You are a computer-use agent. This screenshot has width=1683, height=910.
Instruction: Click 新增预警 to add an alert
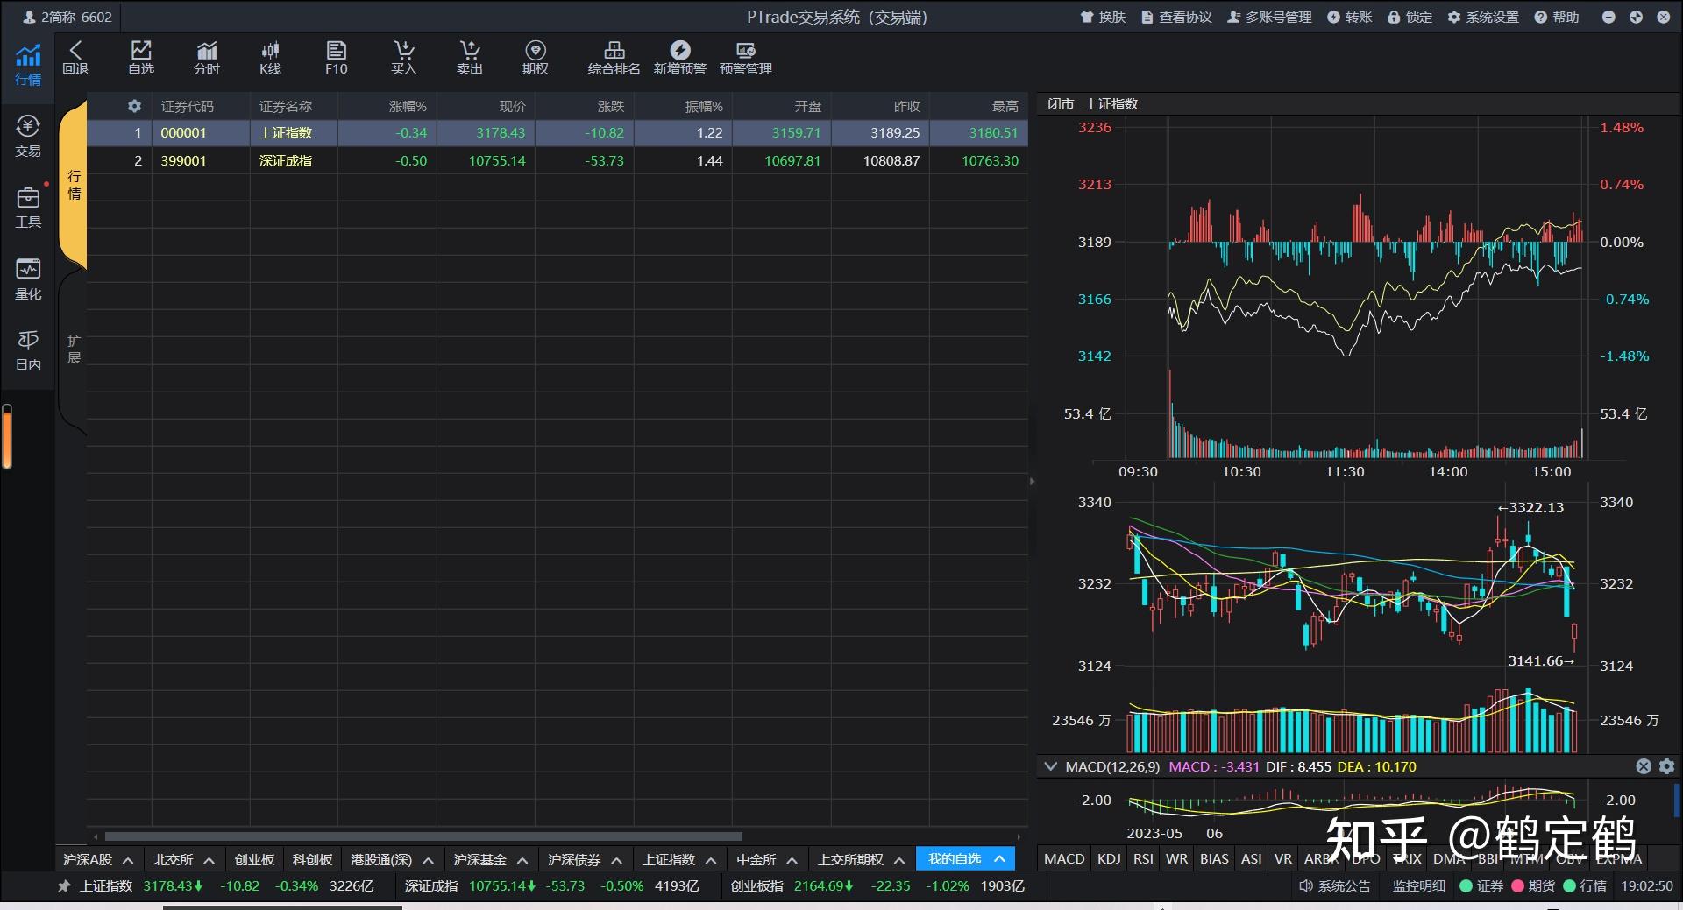point(680,58)
